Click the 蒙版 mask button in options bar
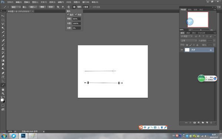Screen dimensions: 222x139 click(x=42, y=7)
